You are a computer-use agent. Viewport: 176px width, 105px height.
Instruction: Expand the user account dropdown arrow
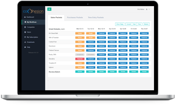click(149, 9)
